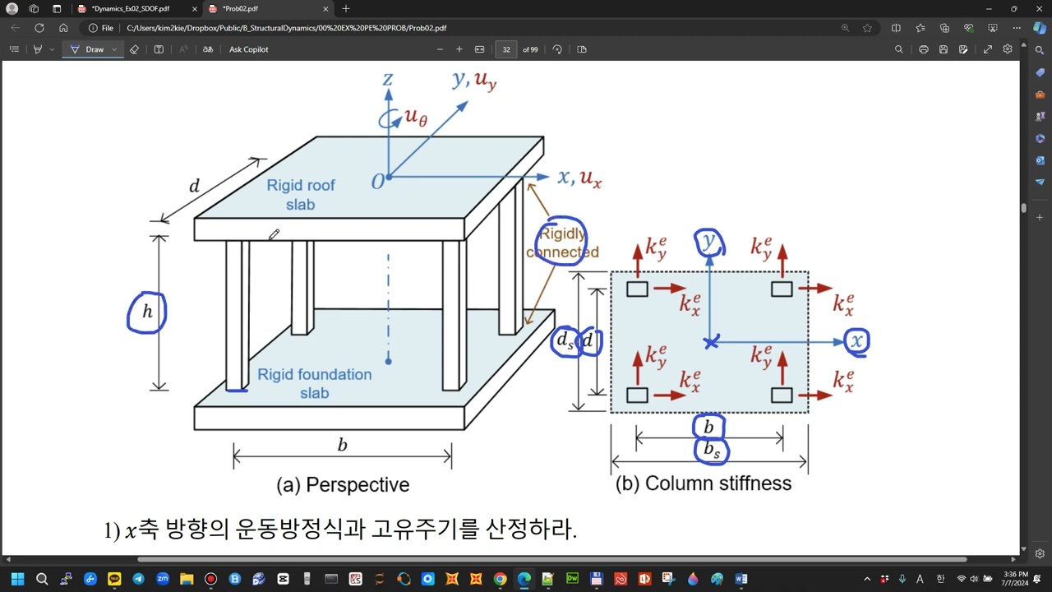Open Windows taskbar Search

click(42, 579)
